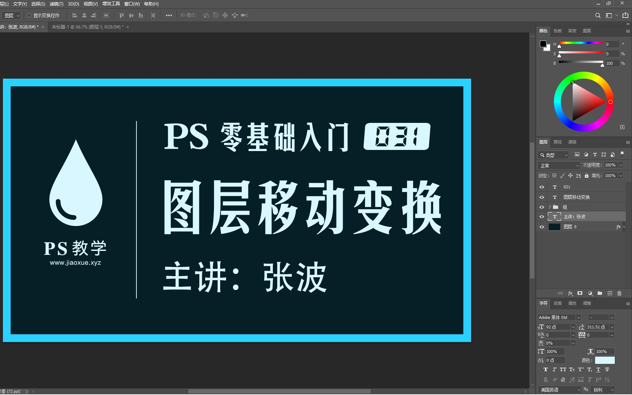This screenshot has height=395, width=632.
Task: Click the hue H slider in Color panel
Action: (x=581, y=43)
